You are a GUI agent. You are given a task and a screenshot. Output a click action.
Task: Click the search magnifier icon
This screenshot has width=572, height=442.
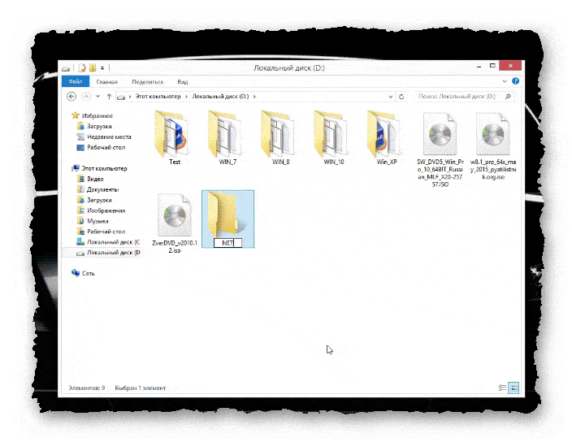508,96
